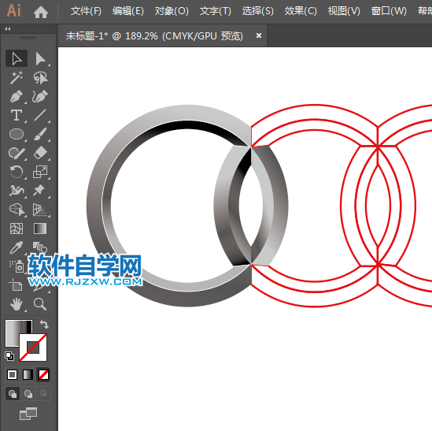The width and height of the screenshot is (432, 431).
Task: Set paint mode to None
Action: [x=43, y=375]
